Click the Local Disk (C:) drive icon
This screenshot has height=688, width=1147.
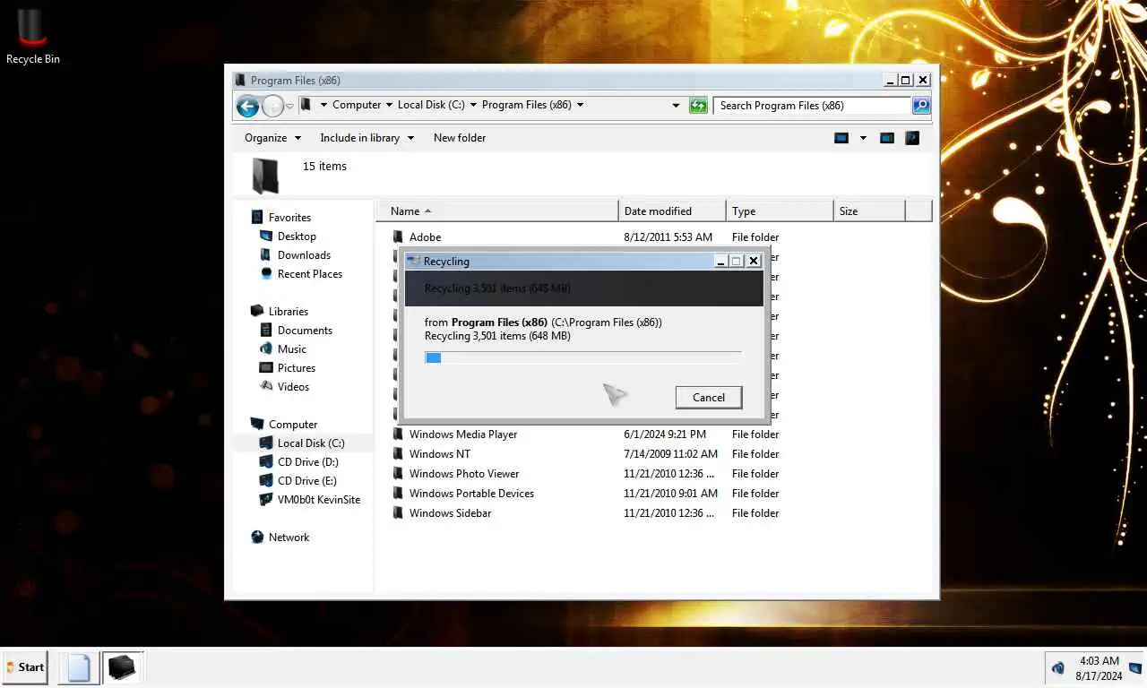(266, 443)
